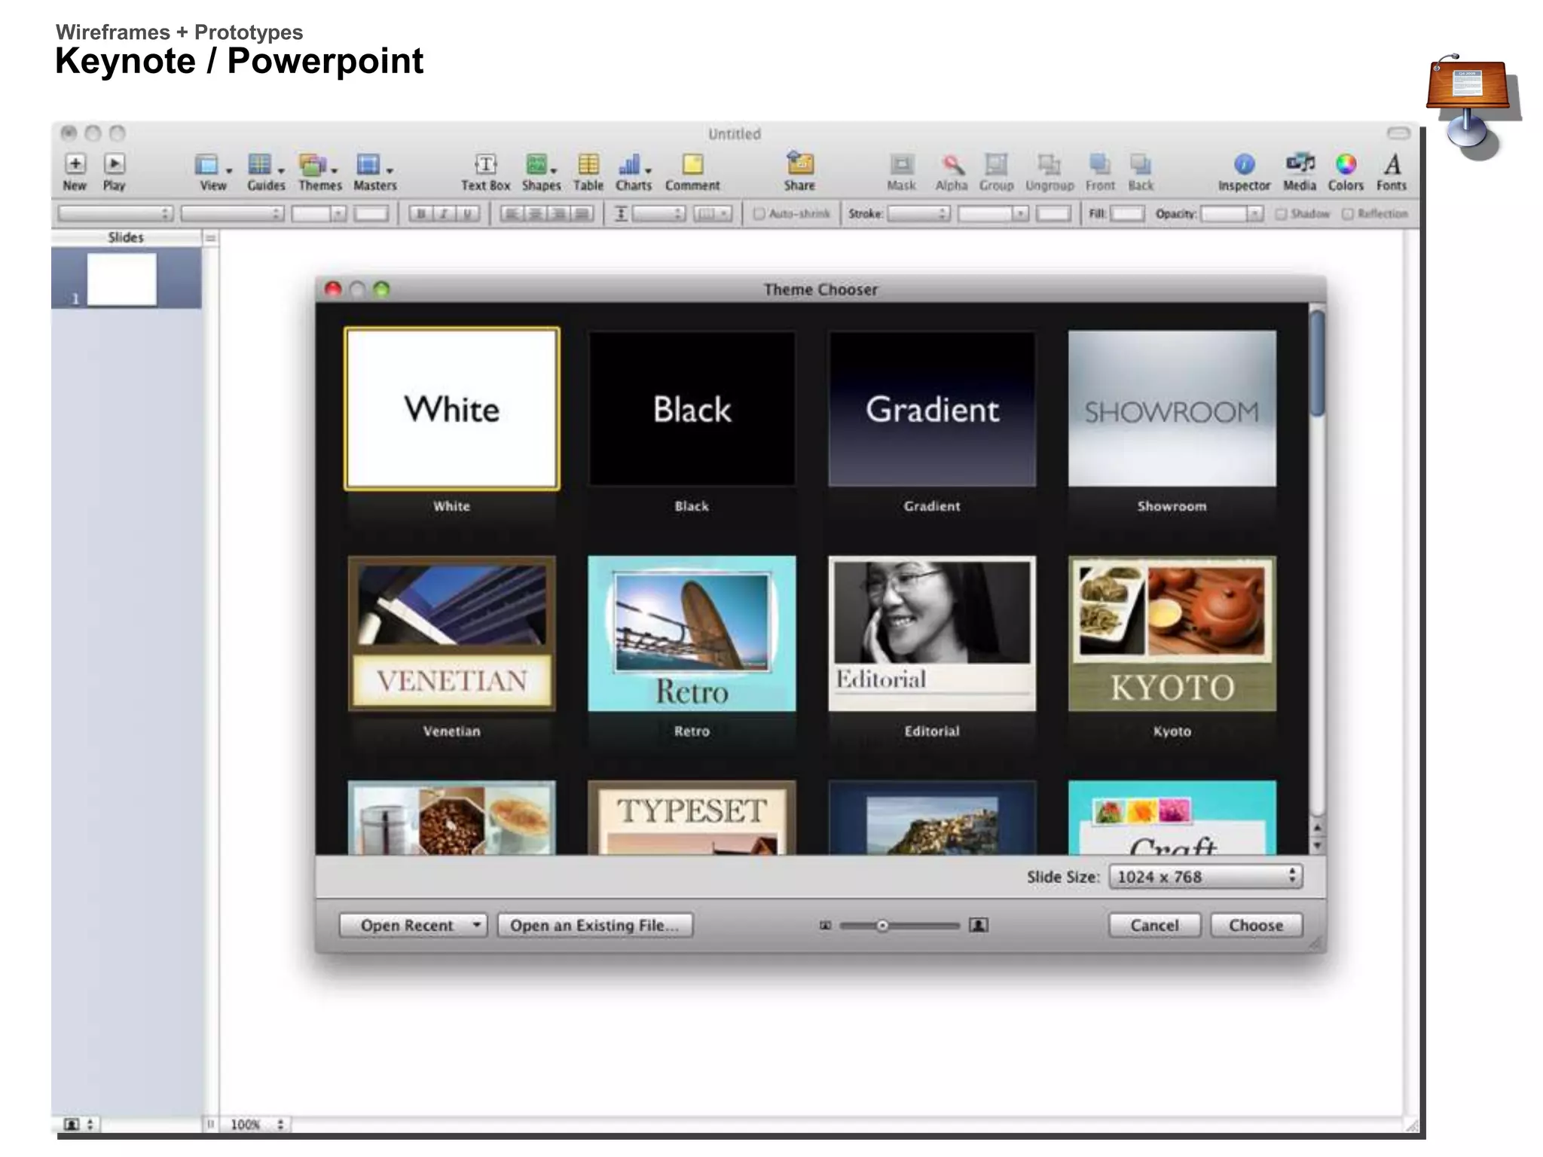The height and width of the screenshot is (1157, 1543).
Task: Open the Slide Size dropdown
Action: [x=1205, y=877]
